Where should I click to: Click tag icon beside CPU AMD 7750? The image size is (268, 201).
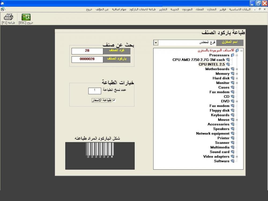(228, 60)
